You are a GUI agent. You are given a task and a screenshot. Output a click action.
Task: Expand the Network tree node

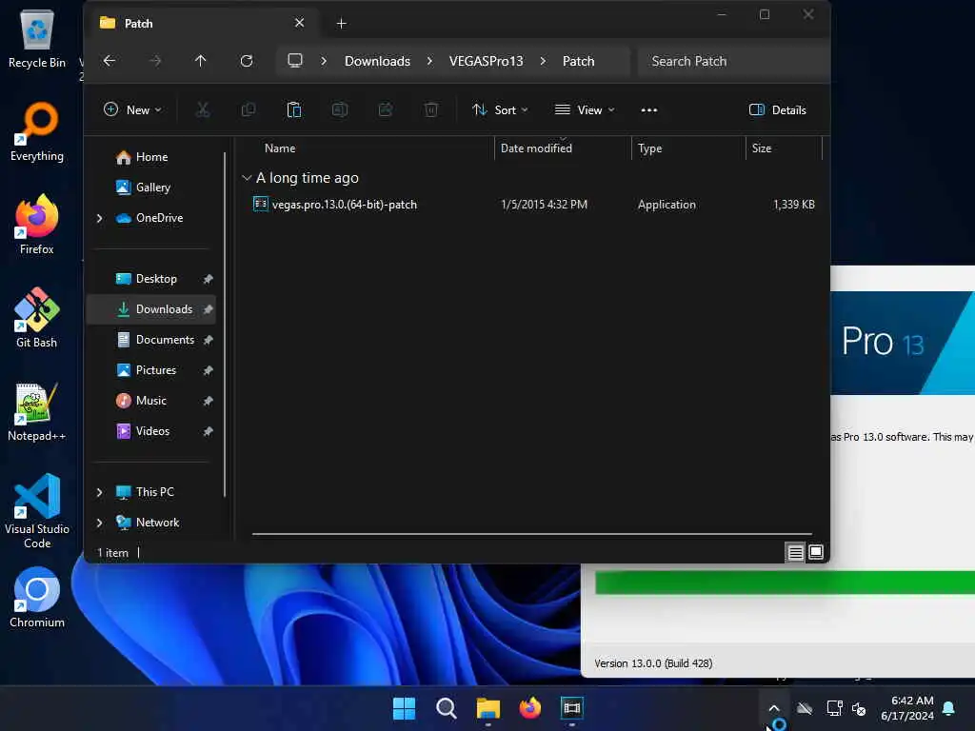click(x=99, y=523)
